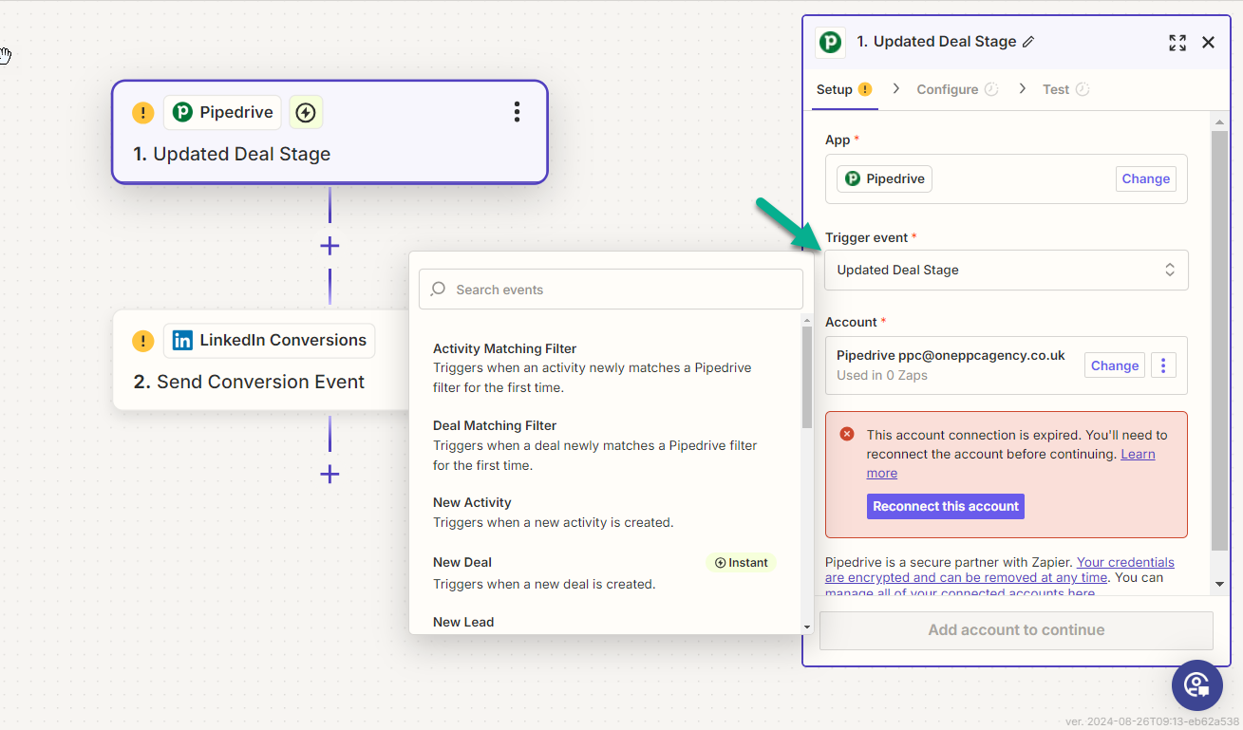Select New Deal trigger event
The width and height of the screenshot is (1243, 730).
tap(605, 573)
